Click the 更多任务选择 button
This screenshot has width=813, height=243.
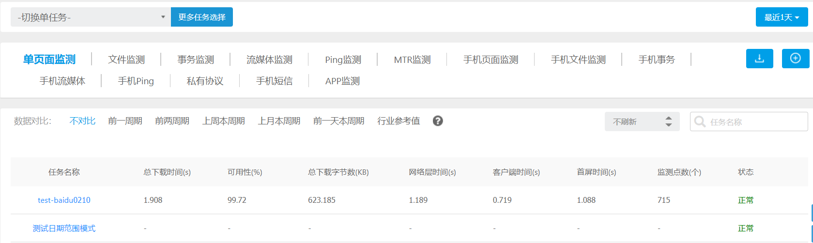click(202, 17)
